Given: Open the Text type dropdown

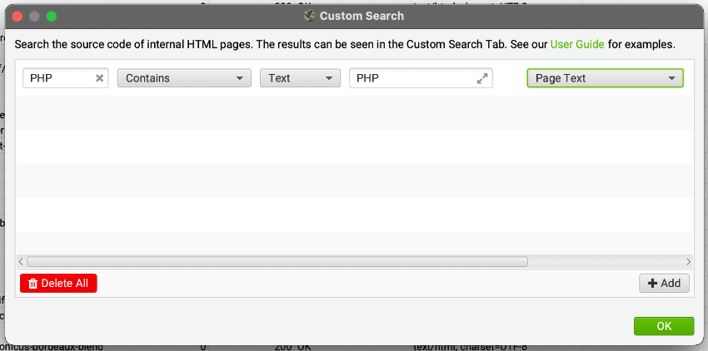Looking at the screenshot, I should [x=300, y=78].
